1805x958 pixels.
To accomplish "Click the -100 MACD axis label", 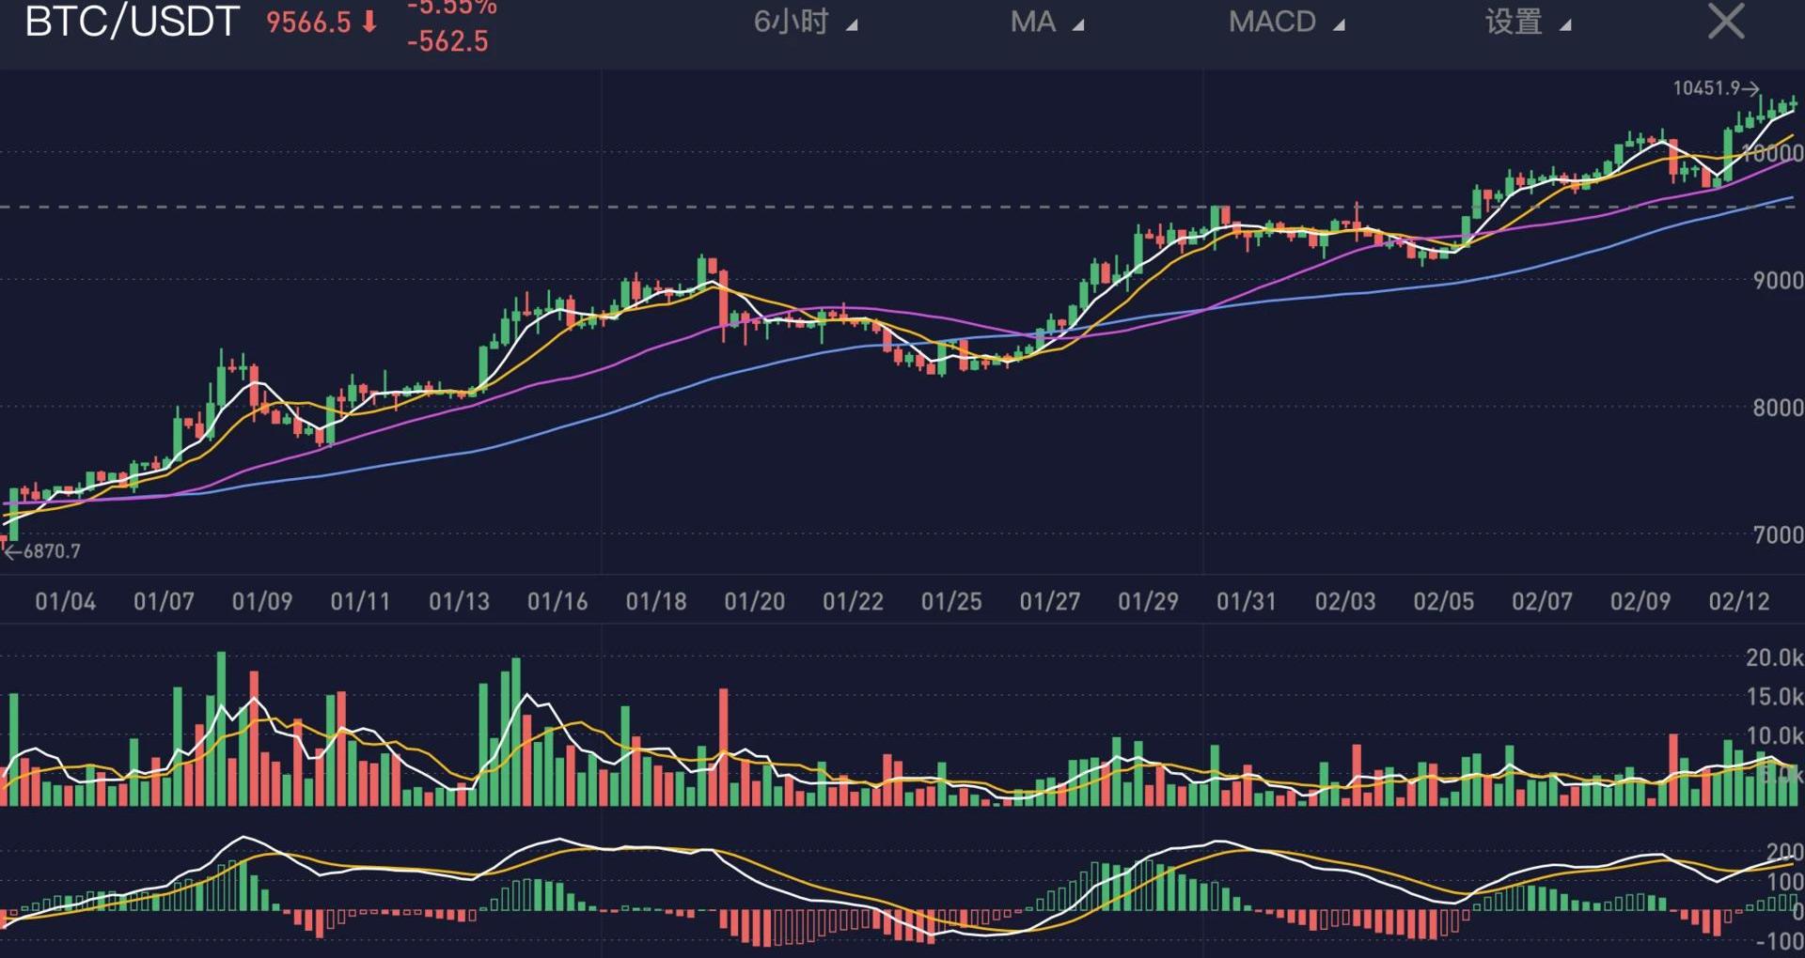I will pos(1777,941).
